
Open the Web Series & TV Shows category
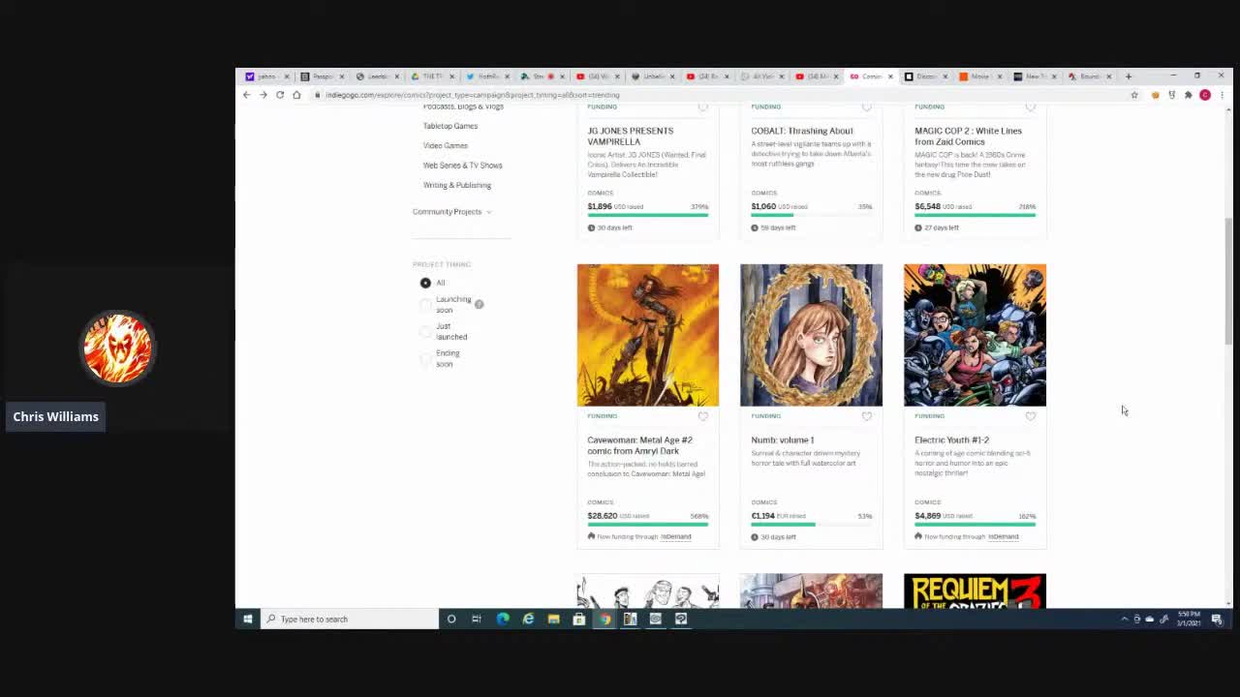coord(463,166)
